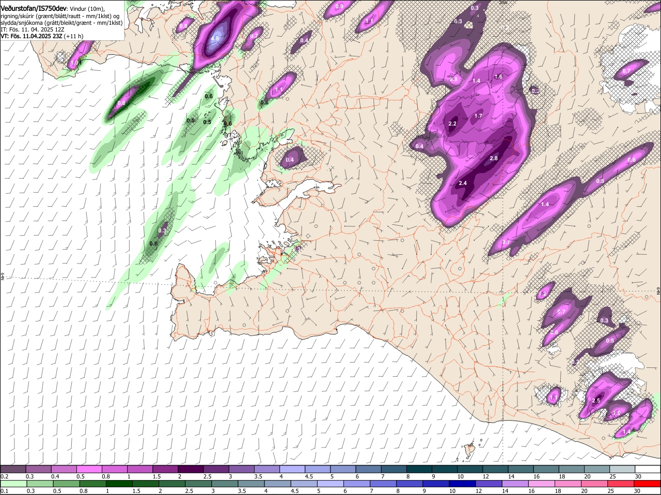Click the '0.1' label under the lower legend
Screen dimensions: 661x495
coord(4,491)
